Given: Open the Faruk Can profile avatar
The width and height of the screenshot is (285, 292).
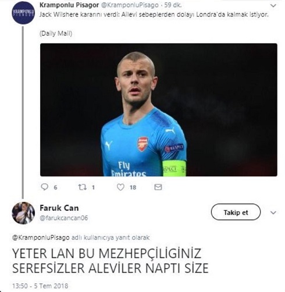Looking at the screenshot, I should click(23, 213).
